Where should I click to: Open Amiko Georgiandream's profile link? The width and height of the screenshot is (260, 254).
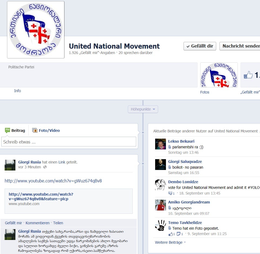pyautogui.click(x=189, y=202)
